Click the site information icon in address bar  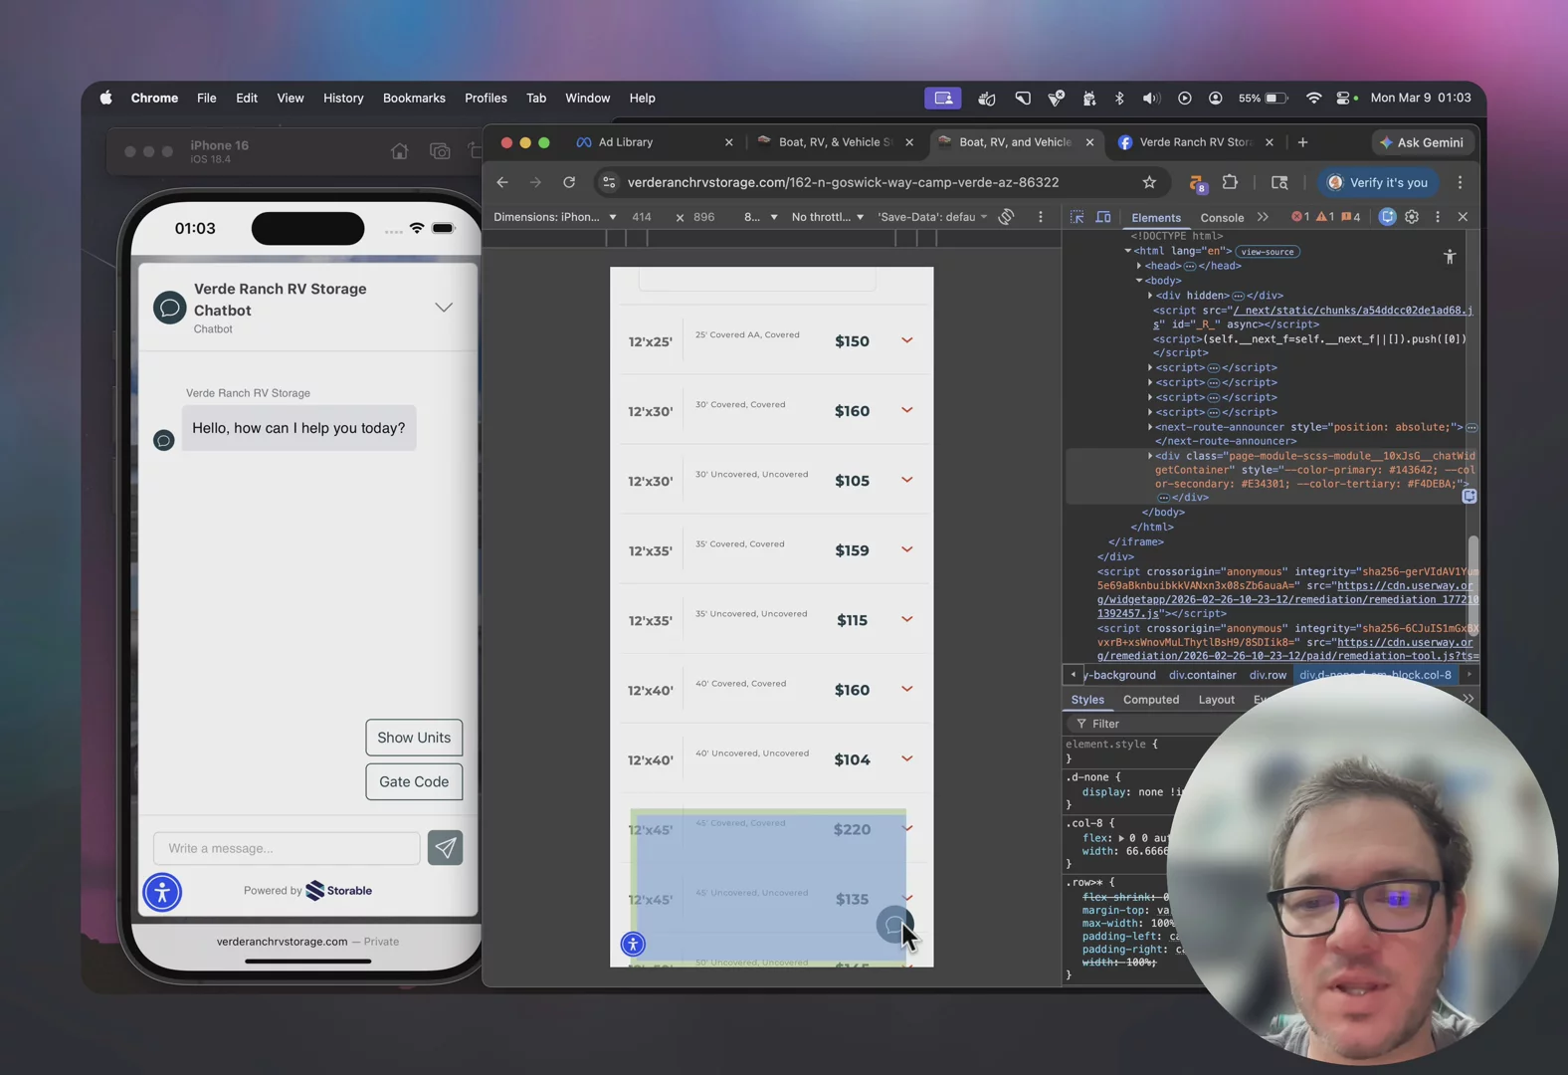tap(609, 182)
